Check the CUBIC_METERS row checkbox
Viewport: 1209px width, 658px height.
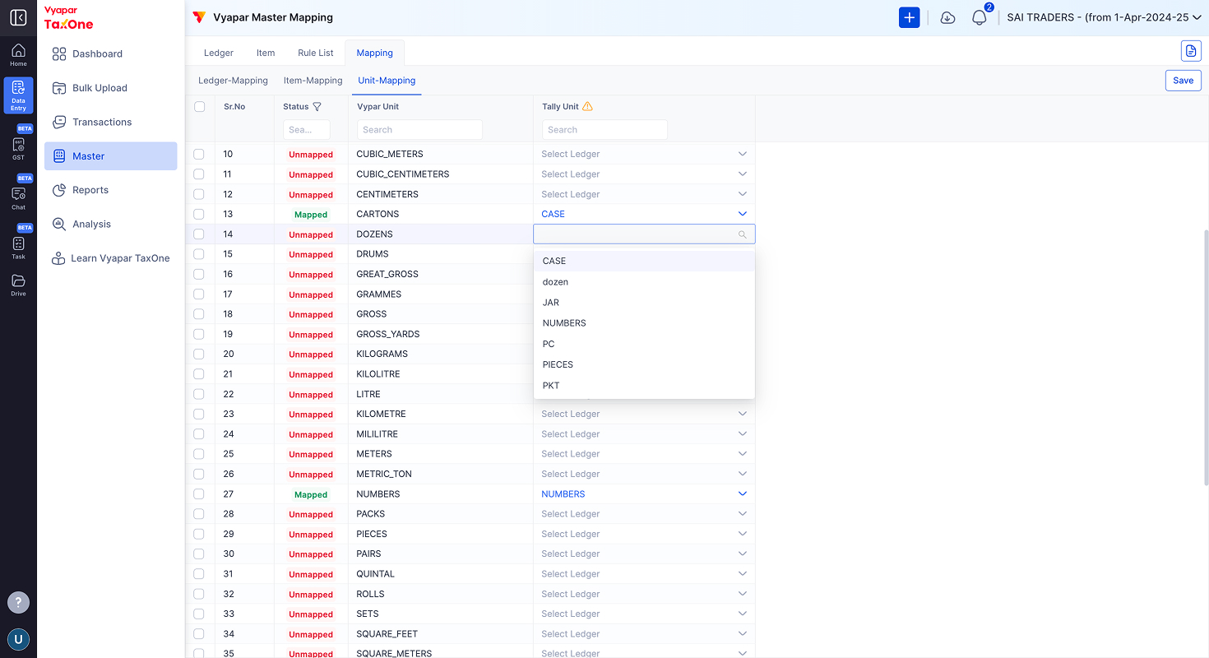click(x=199, y=154)
